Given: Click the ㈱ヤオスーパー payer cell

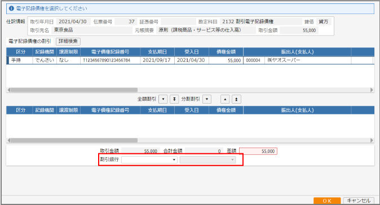Looking at the screenshot, I should [308, 60].
